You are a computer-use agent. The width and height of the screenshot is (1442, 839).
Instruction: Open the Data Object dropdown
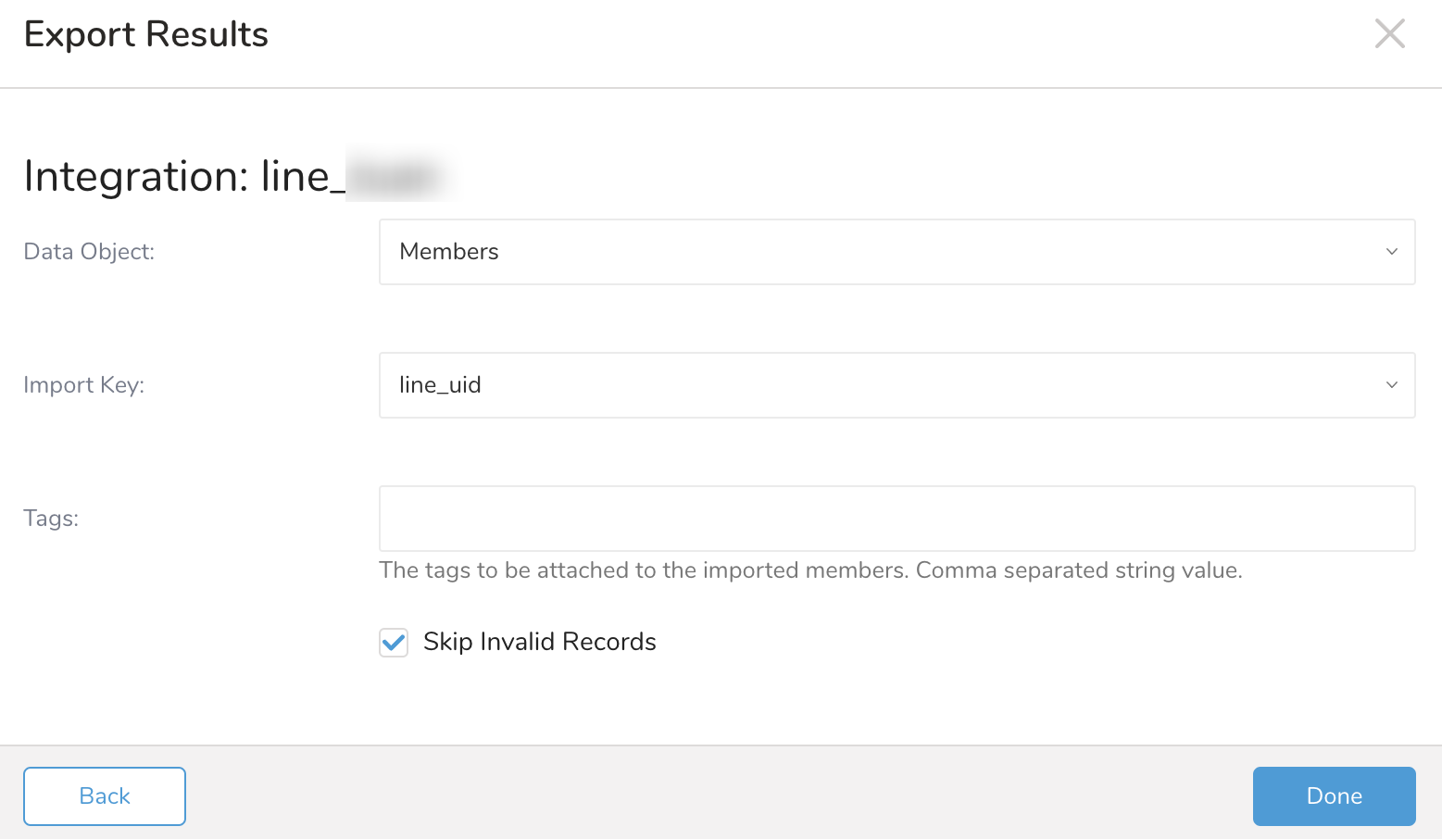point(896,252)
